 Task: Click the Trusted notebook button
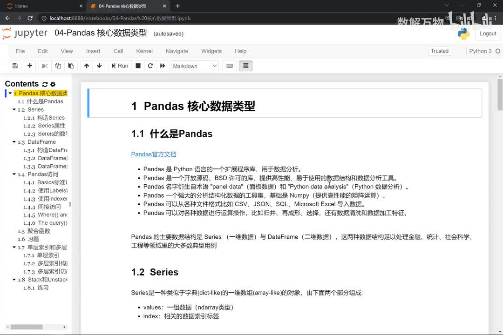[440, 51]
